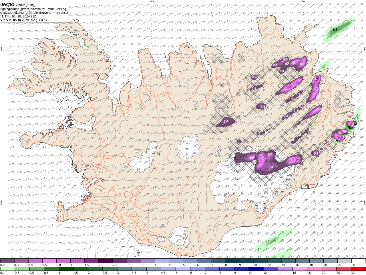Select the dark teal swatch labeled 8, upper row
The height and width of the screenshot is (275, 366).
click(x=232, y=261)
